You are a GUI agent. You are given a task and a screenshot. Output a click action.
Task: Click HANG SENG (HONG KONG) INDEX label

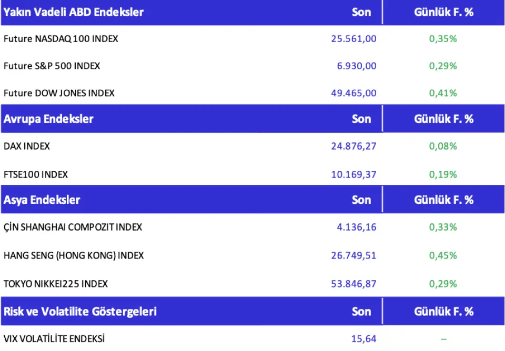coord(74,255)
